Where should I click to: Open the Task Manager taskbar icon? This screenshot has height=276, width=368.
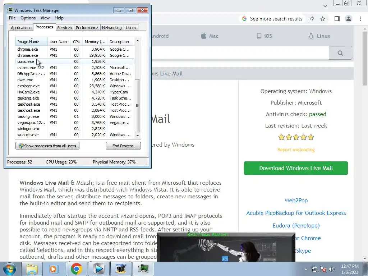click(x=143, y=269)
